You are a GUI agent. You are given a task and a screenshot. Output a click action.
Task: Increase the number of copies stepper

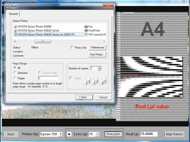click(x=99, y=67)
